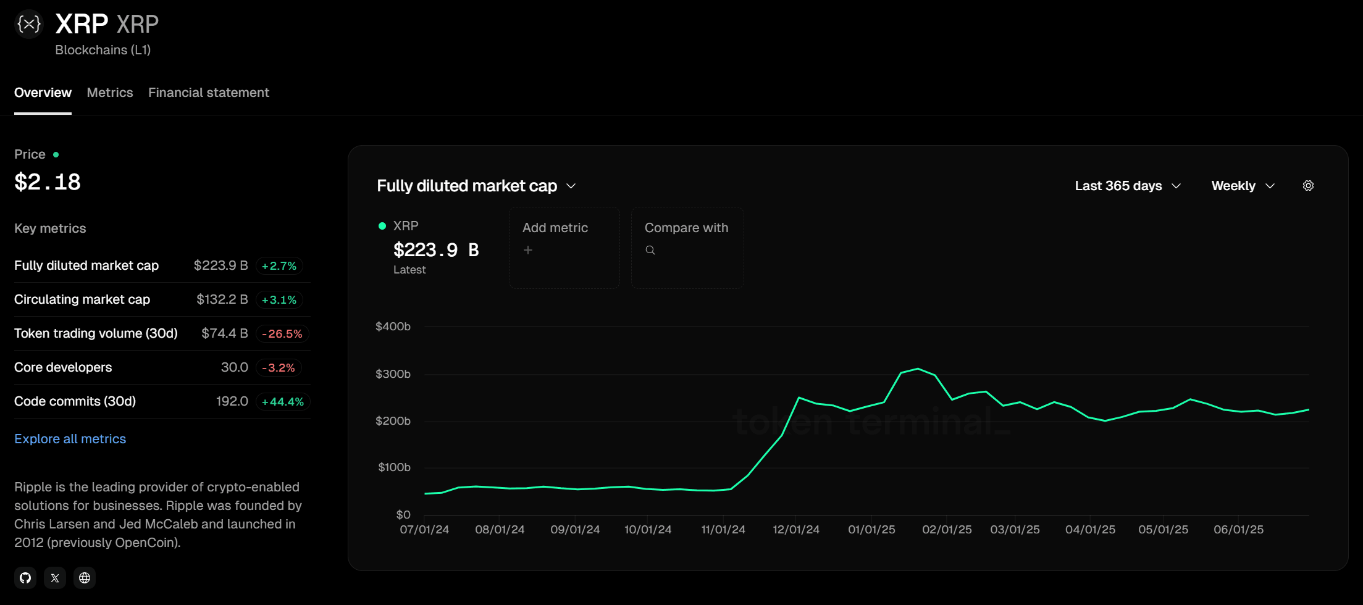1363x605 pixels.
Task: Click the 06/01/25 x-axis date label
Action: point(1239,530)
